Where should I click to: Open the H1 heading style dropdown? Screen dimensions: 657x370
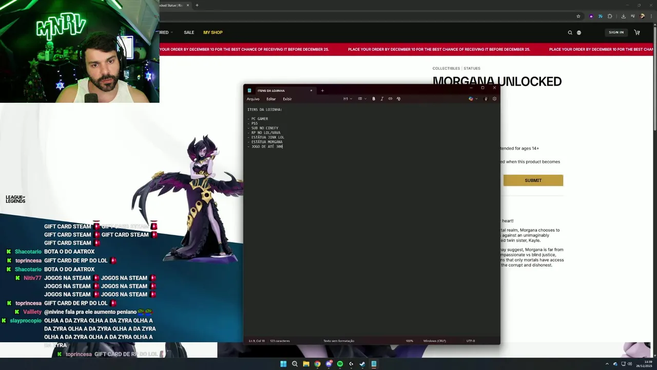(347, 99)
